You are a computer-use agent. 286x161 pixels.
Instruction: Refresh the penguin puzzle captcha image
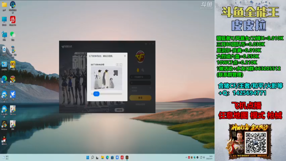pyautogui.click(x=120, y=65)
